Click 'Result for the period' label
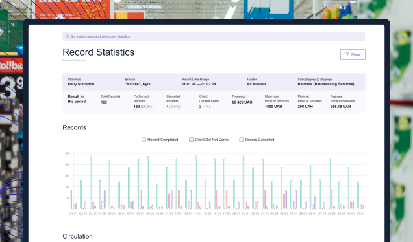The image size is (413, 242). pyautogui.click(x=77, y=99)
